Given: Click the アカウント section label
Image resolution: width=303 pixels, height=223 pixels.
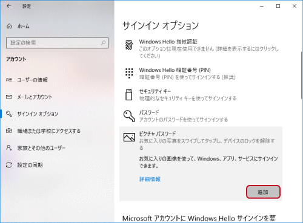Looking at the screenshot, I should [16, 59].
